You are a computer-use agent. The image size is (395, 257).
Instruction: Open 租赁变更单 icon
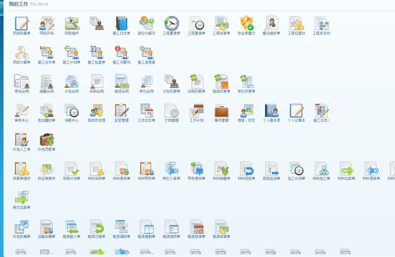(x=221, y=82)
